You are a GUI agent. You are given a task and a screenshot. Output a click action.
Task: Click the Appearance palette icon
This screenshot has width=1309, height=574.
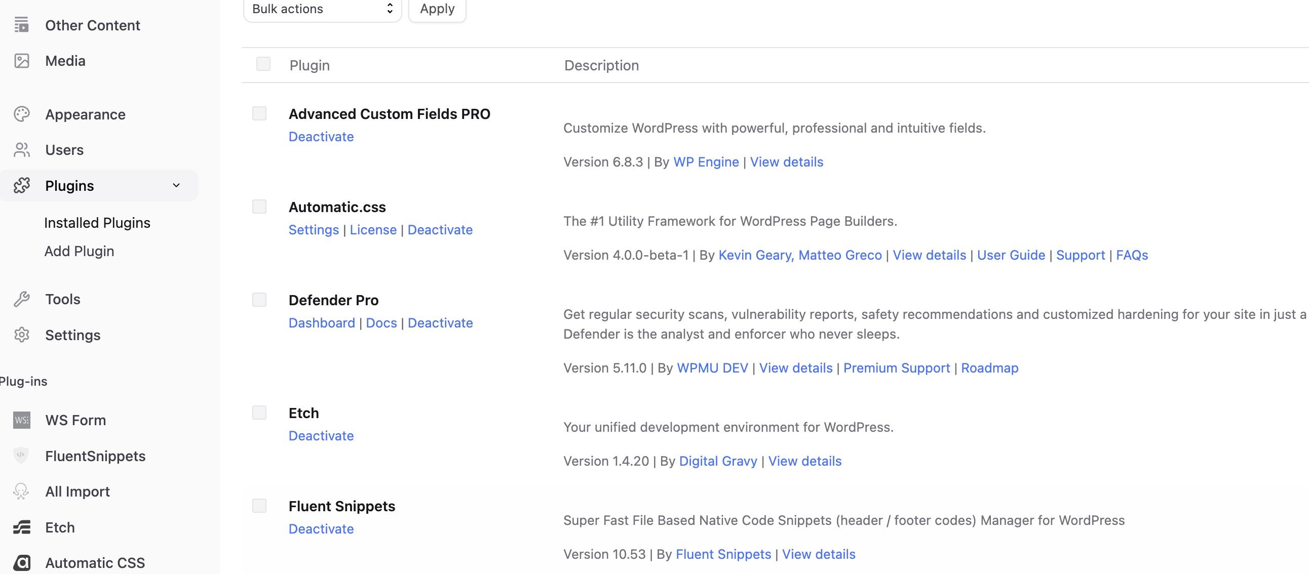pyautogui.click(x=21, y=114)
